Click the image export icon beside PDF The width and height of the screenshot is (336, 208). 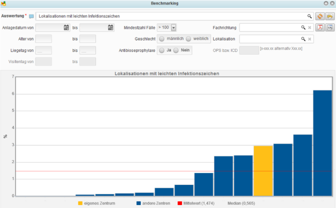[x=330, y=27]
